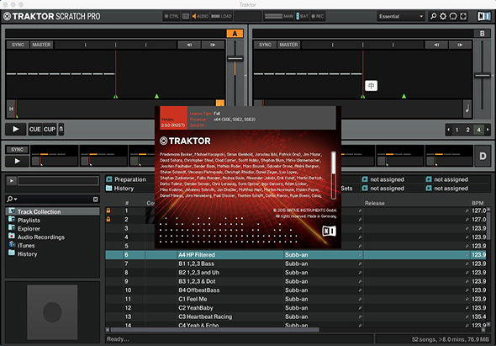Click the Traktor logo in the header
This screenshot has height=346, width=496.
click(x=51, y=16)
